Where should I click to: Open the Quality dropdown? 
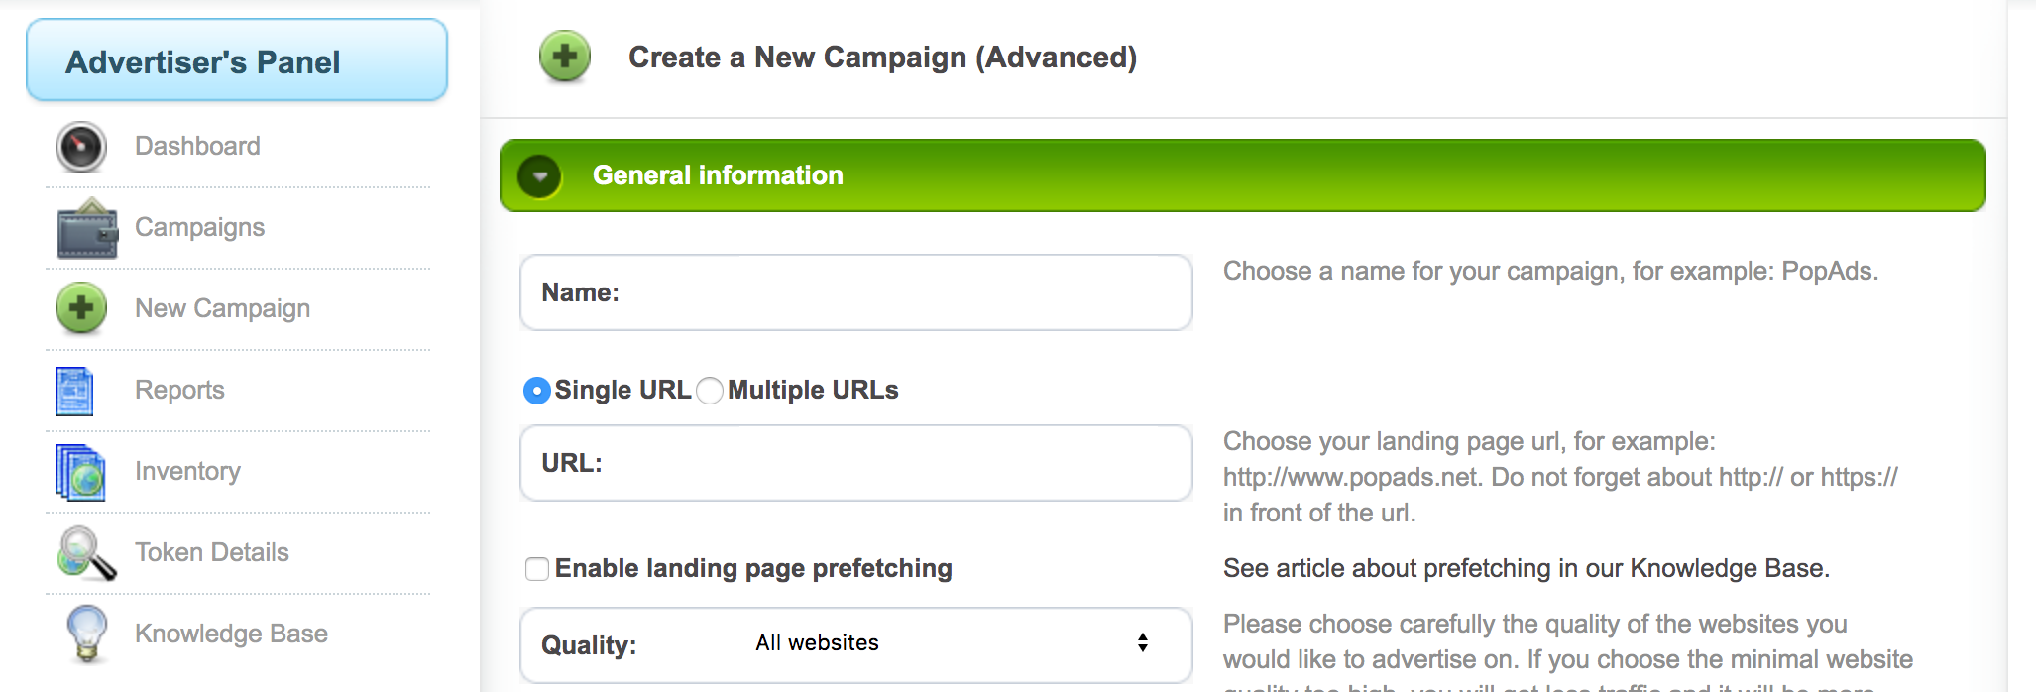pyautogui.click(x=856, y=644)
